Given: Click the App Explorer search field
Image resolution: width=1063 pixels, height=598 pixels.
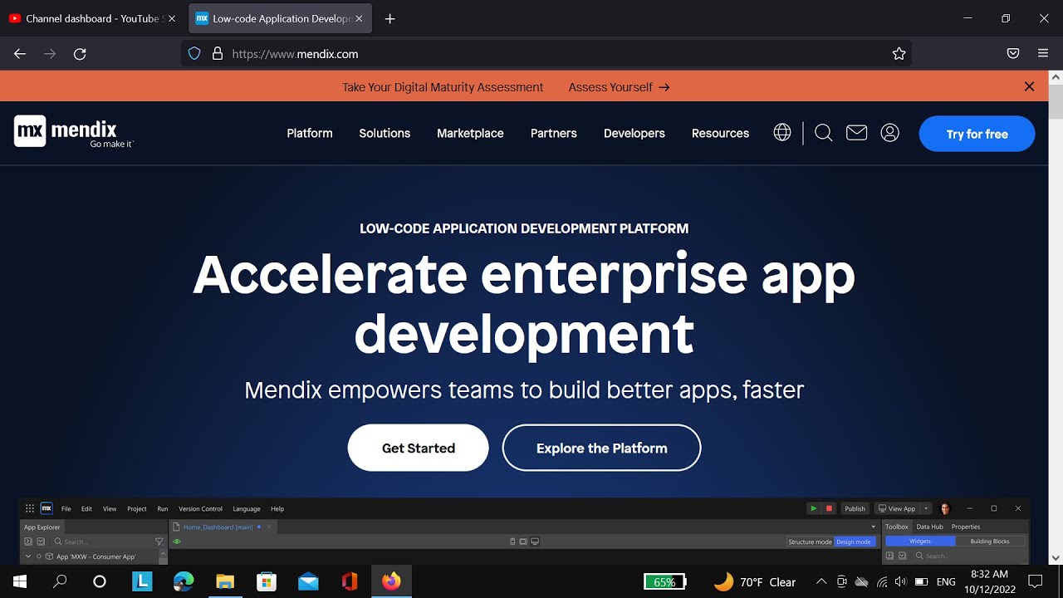Looking at the screenshot, I should [104, 542].
